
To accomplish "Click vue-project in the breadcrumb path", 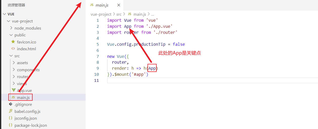I will pyautogui.click(x=101, y=14).
